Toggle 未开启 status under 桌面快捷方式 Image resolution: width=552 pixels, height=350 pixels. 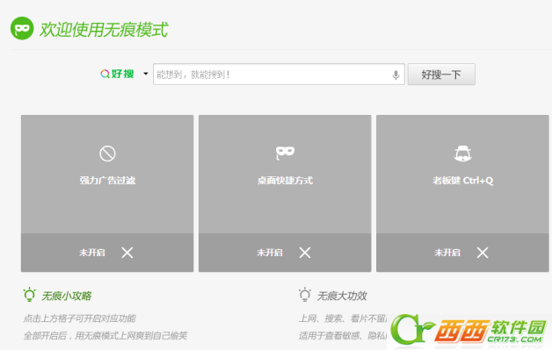pyautogui.click(x=270, y=253)
